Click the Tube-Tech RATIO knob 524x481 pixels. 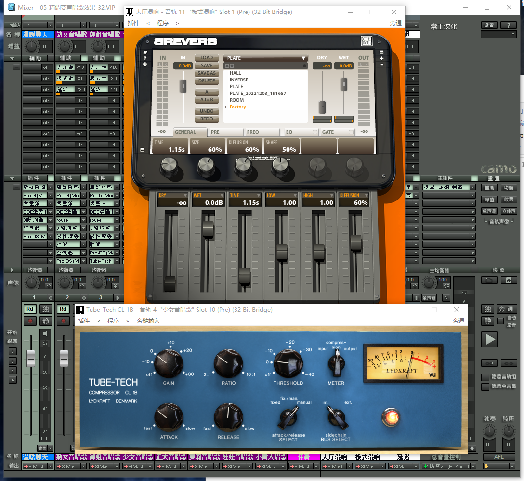(x=228, y=363)
